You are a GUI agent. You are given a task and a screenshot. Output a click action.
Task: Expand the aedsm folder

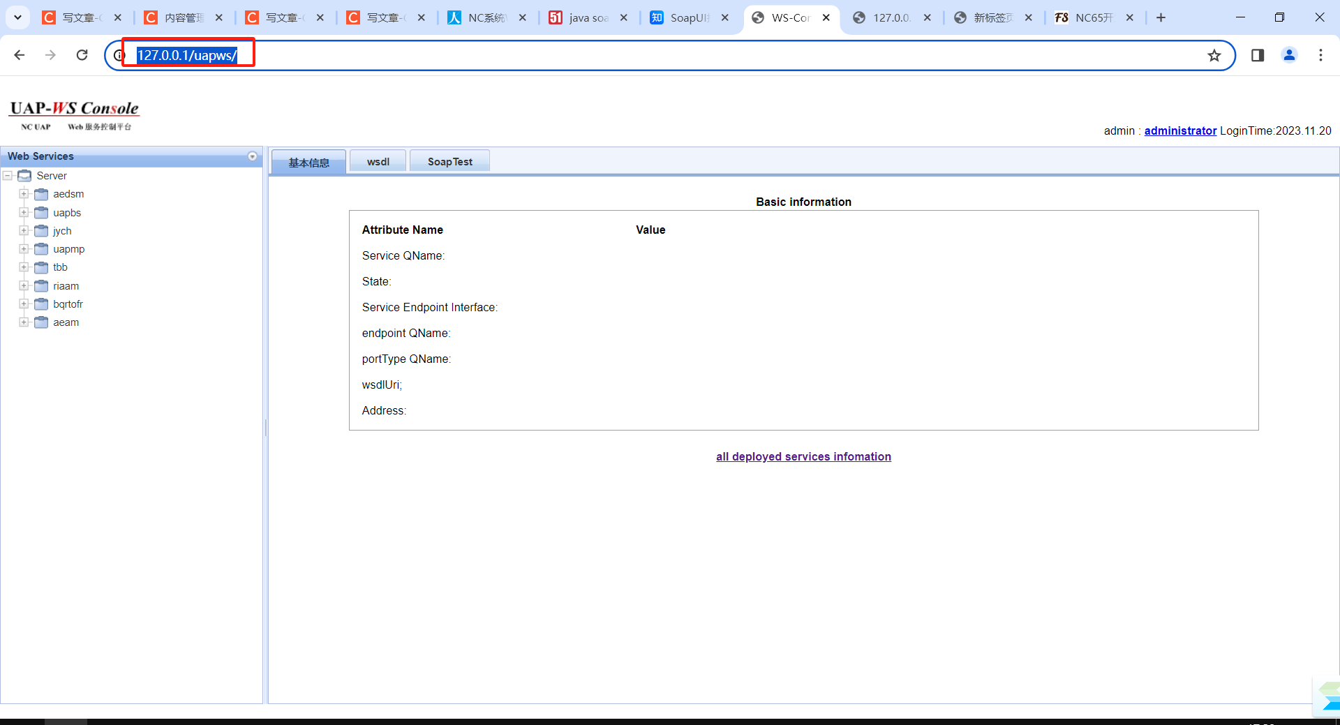tap(24, 194)
